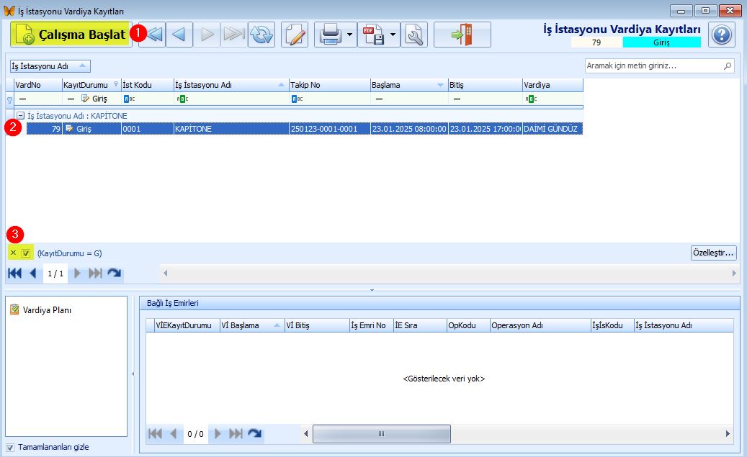Image resolution: width=747 pixels, height=457 pixels.
Task: Go to next record in toolbar
Action: (207, 35)
